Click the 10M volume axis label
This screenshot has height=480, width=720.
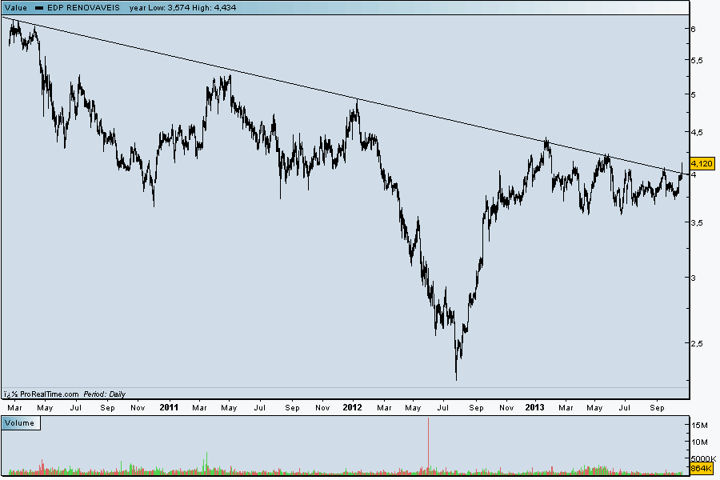(x=699, y=442)
